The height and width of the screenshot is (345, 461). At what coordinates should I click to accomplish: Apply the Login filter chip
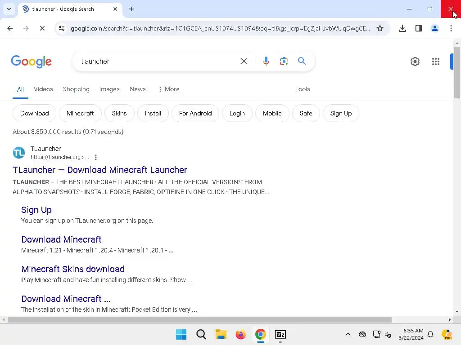(x=237, y=113)
